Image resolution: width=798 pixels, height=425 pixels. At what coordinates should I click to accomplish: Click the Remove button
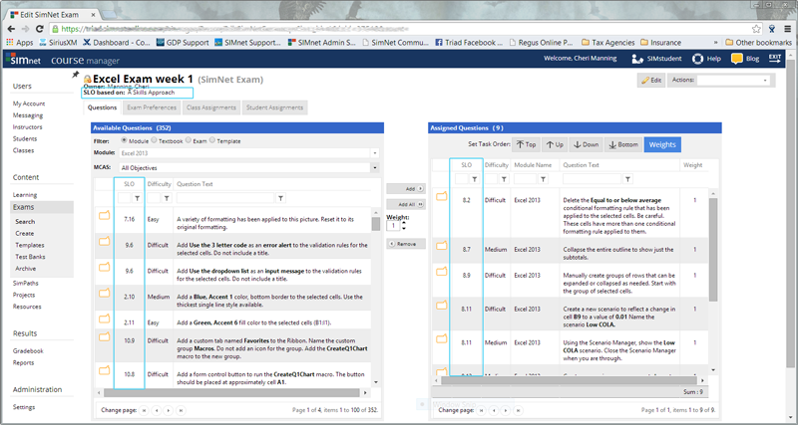406,244
